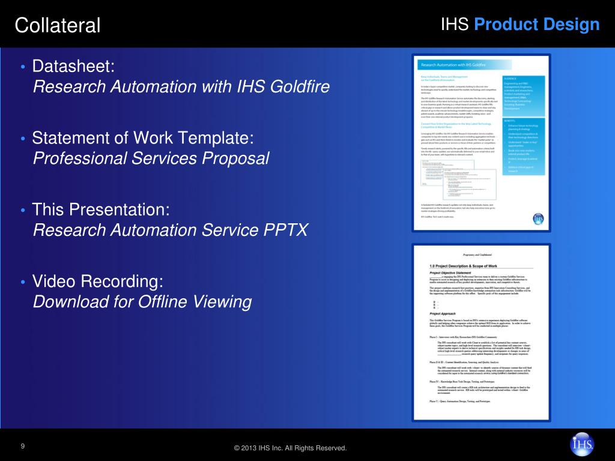Click datasheet header 'Research Automation with IHS Goldfire'
Image resolution: width=615 pixels, height=461 pixels.
[x=453, y=65]
